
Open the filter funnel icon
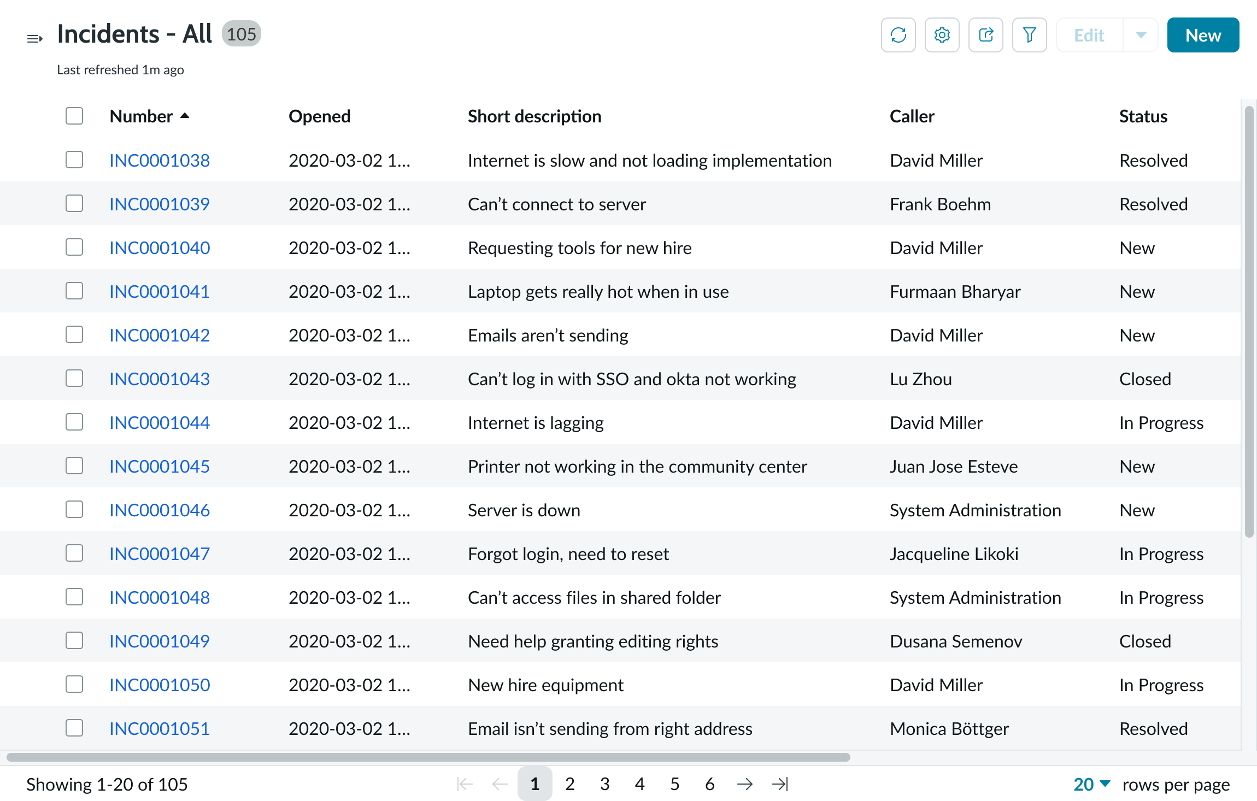click(1029, 35)
